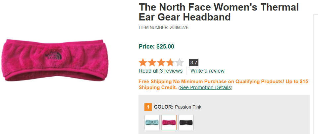Click the 3.7 rating score badge
Viewport: 318px width, 134px height.
coord(194,62)
